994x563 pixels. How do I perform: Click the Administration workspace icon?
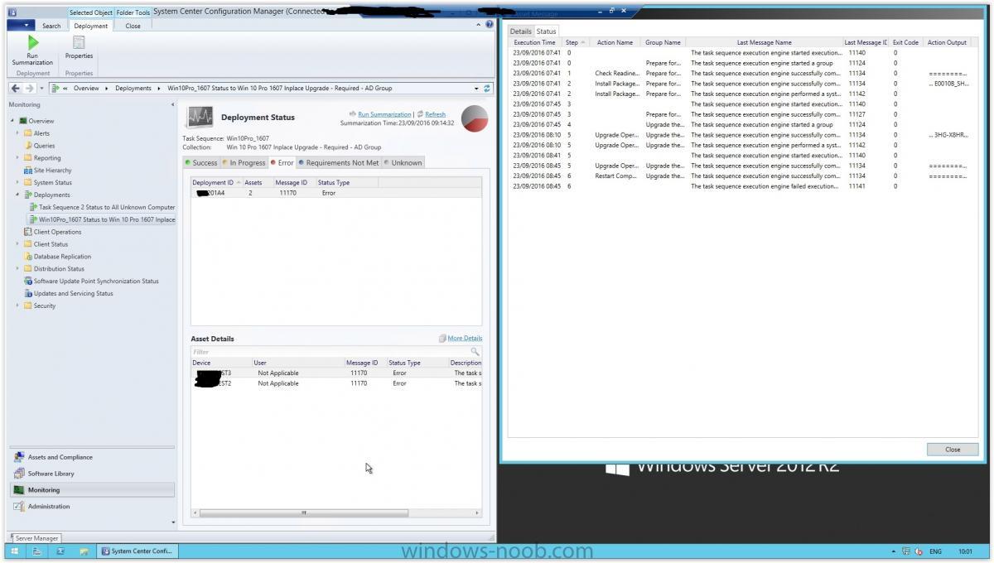pos(19,507)
